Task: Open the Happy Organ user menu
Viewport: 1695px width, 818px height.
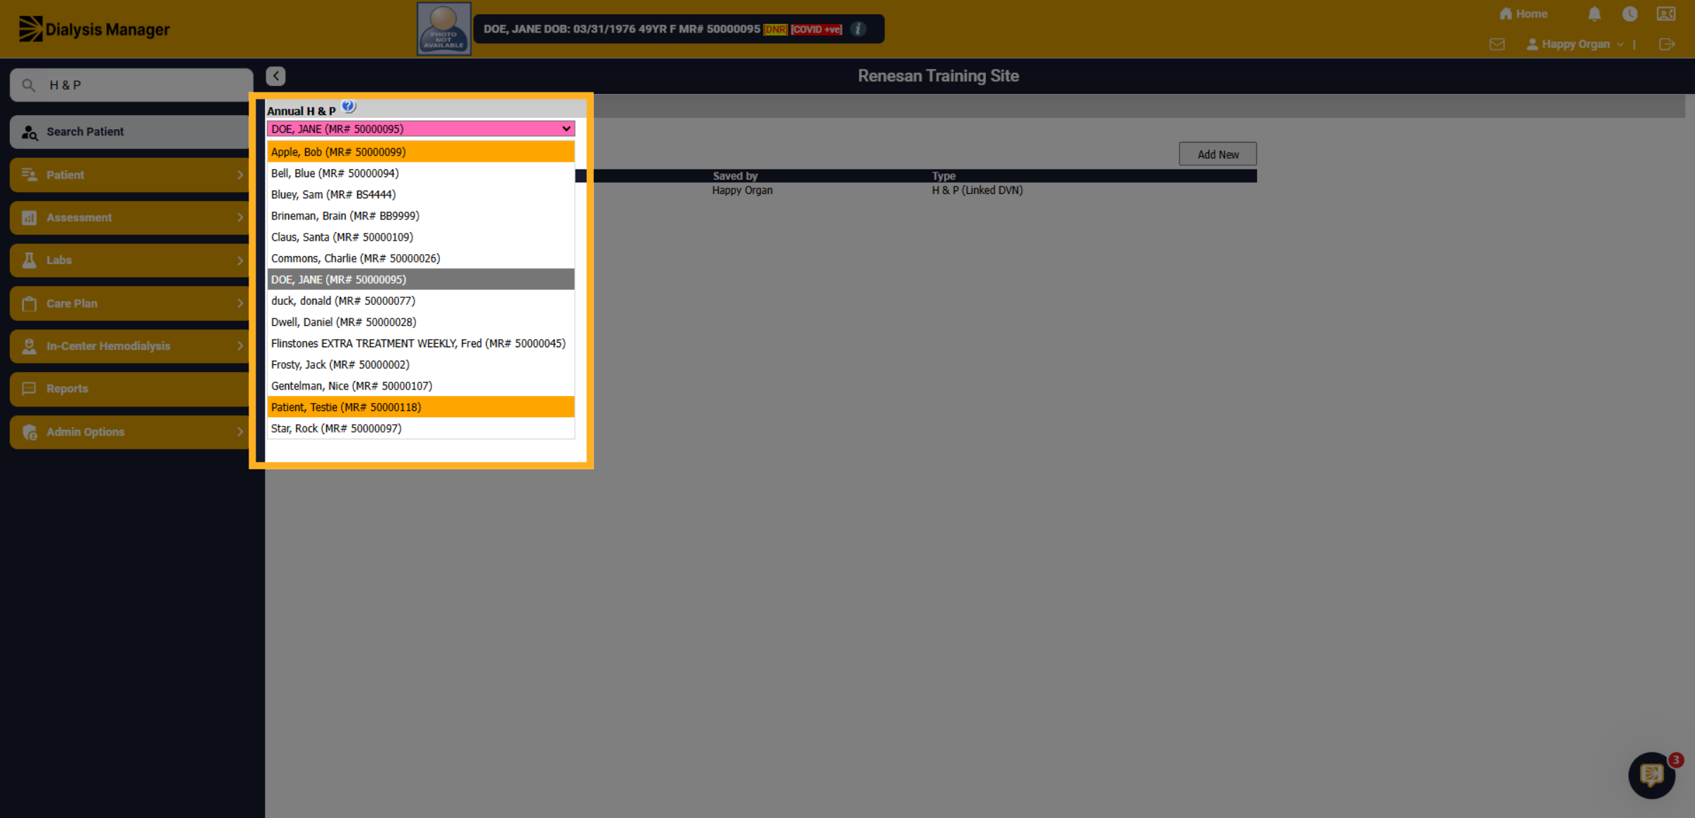Action: click(x=1575, y=44)
